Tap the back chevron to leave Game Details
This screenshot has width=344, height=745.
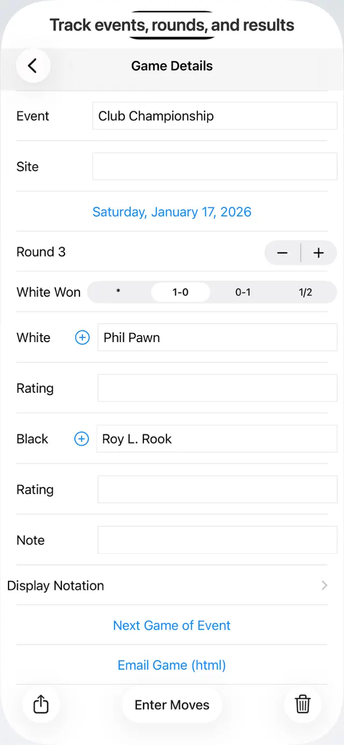coord(32,65)
